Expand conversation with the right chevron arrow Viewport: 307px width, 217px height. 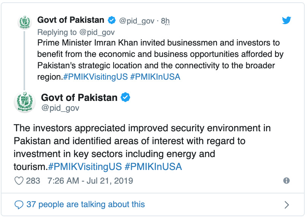click(286, 205)
